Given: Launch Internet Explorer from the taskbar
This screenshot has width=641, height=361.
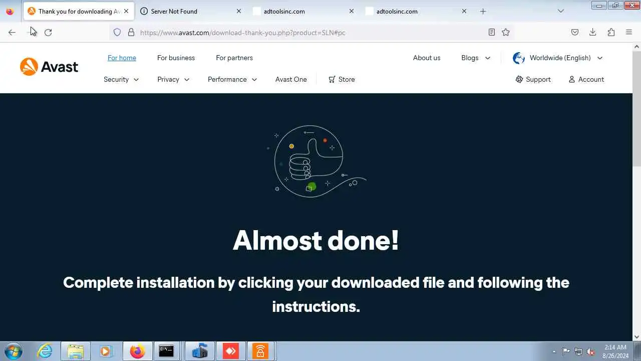Looking at the screenshot, I should [45, 351].
